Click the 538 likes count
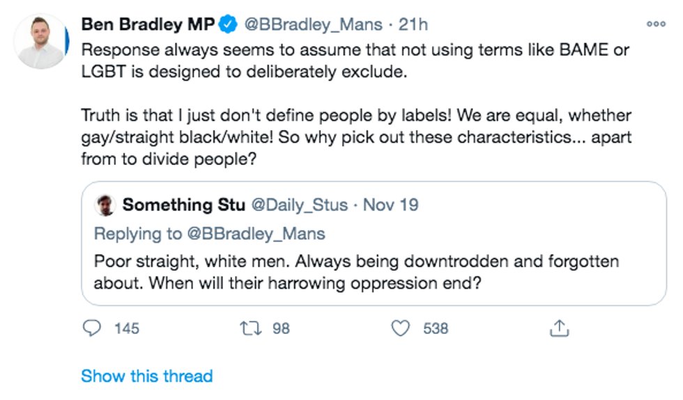This screenshot has width=683, height=400. [436, 328]
